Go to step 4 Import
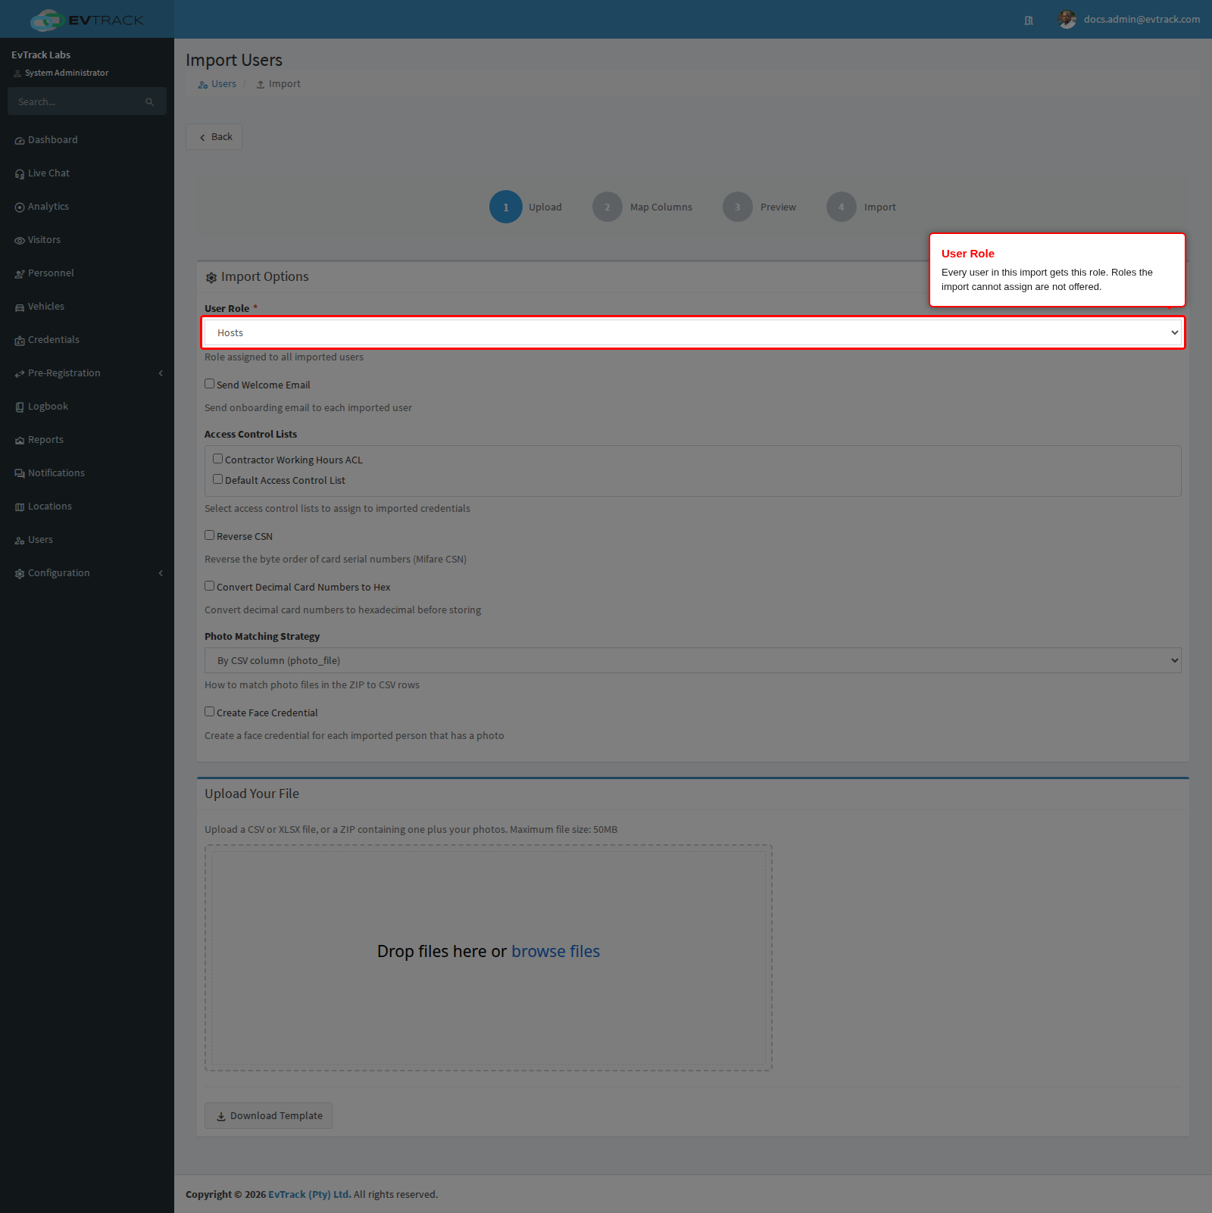 (861, 207)
